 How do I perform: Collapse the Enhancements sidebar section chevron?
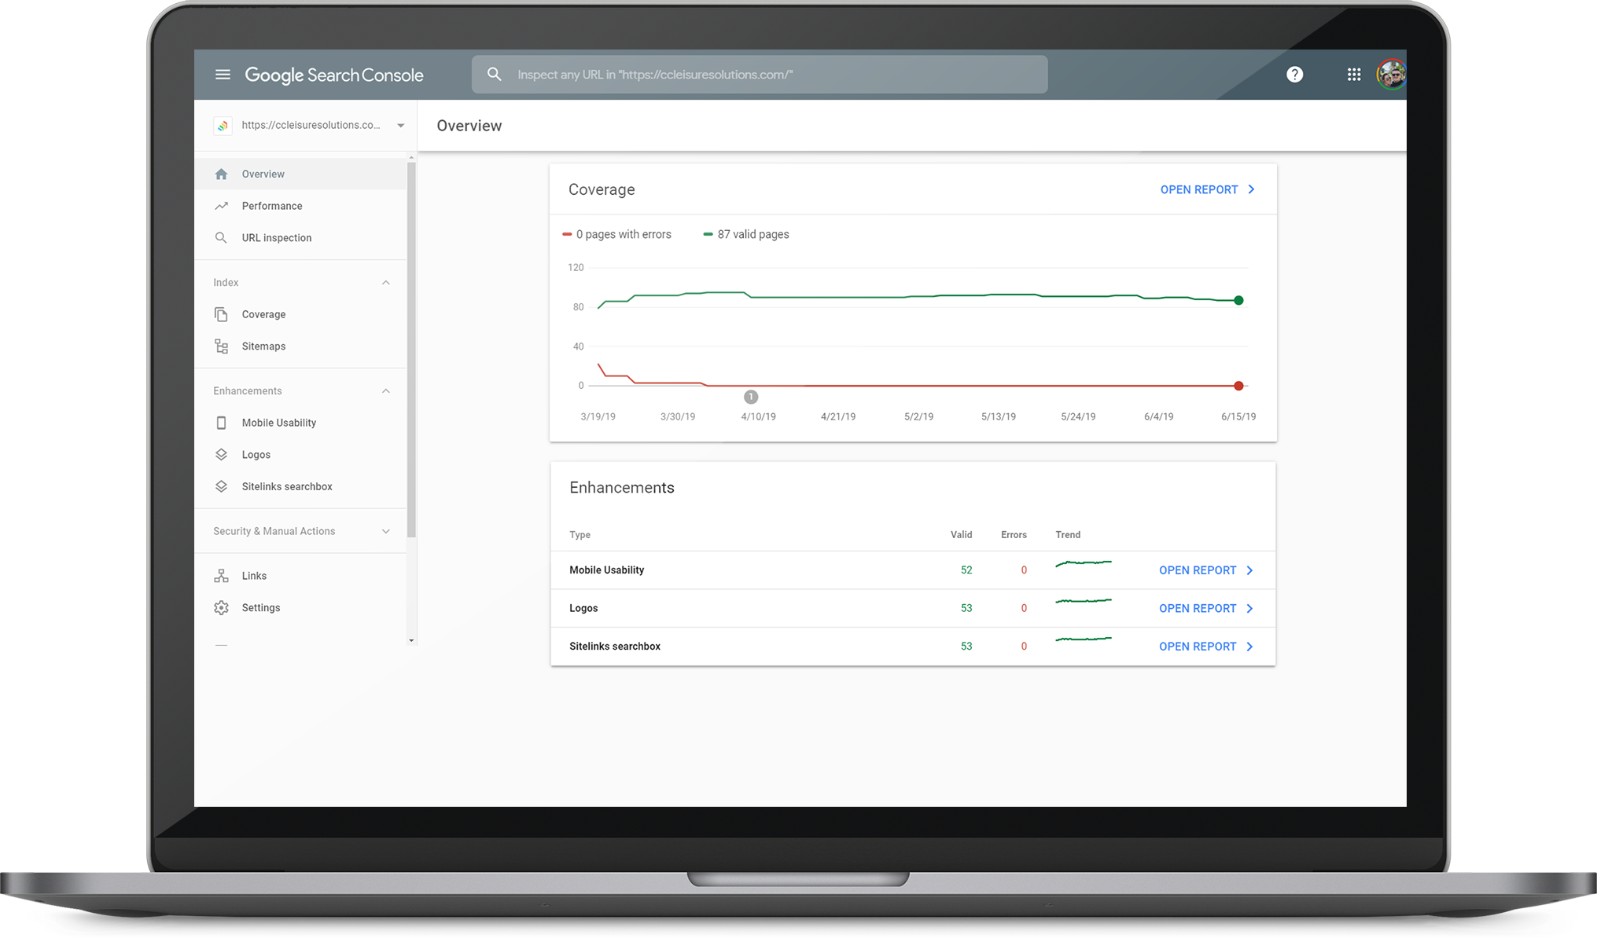(385, 391)
